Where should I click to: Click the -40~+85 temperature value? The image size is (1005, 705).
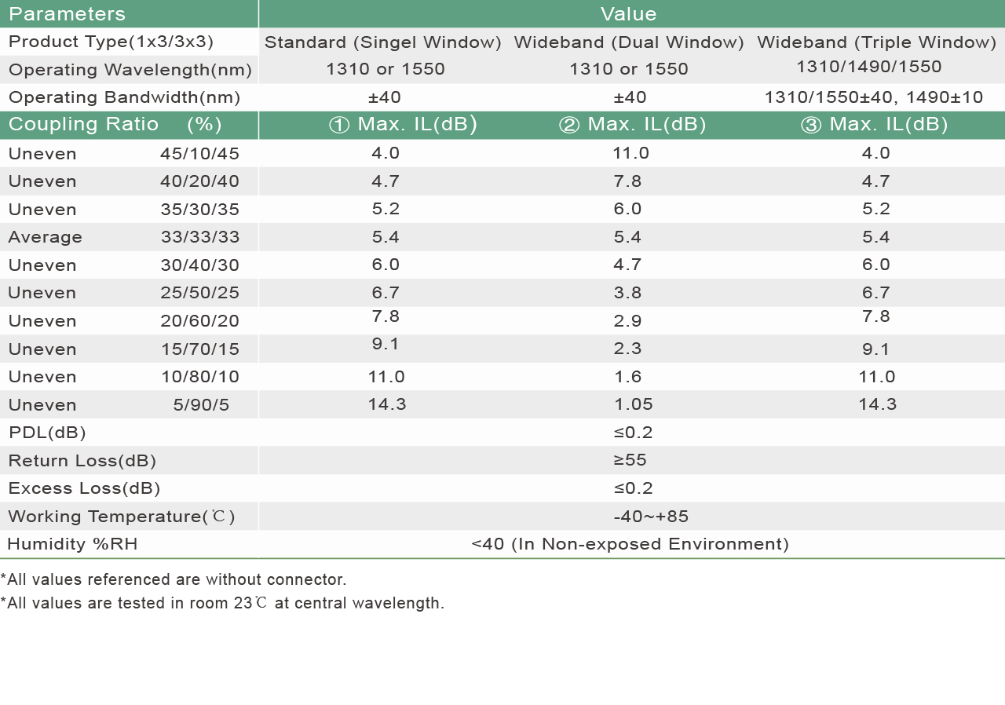pos(652,517)
